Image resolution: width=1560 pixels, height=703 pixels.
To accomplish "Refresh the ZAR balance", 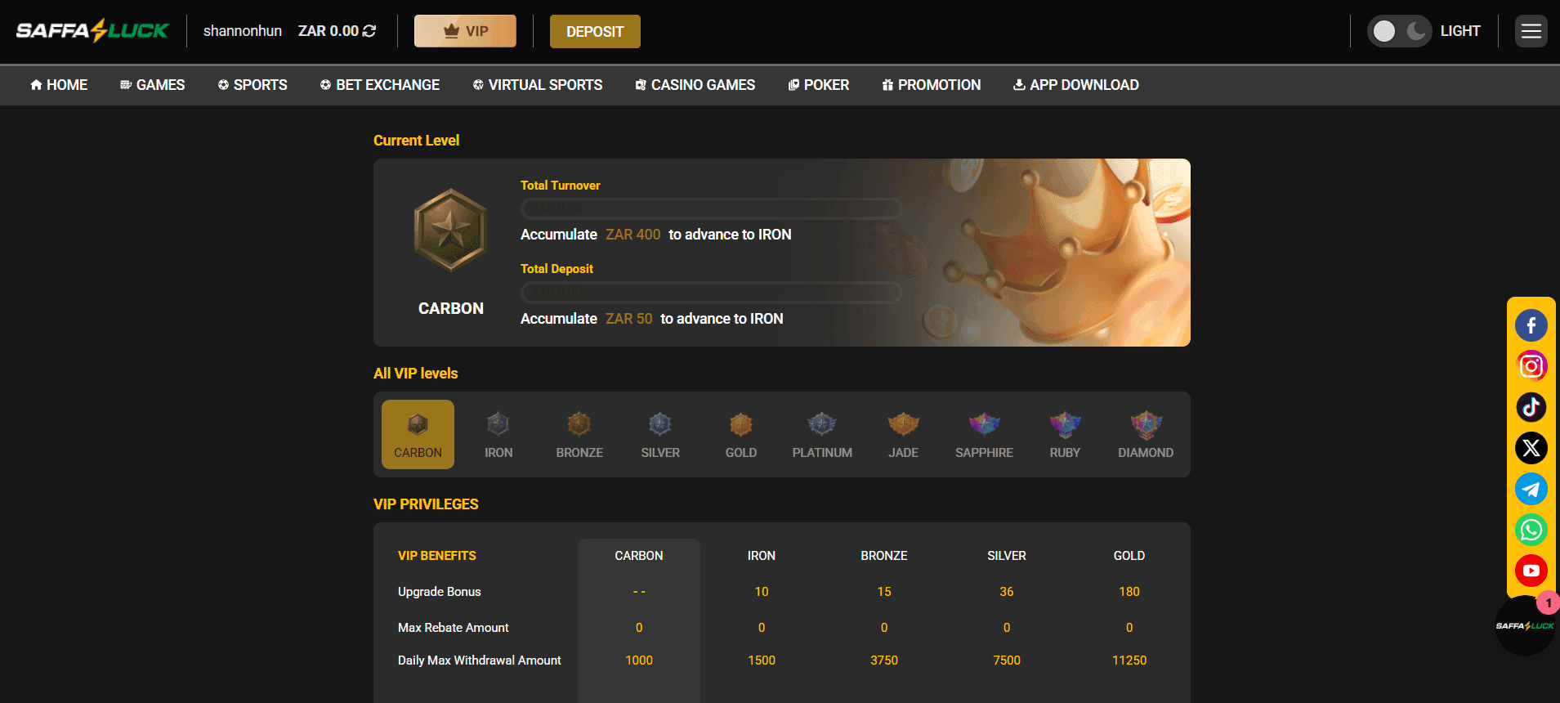I will (369, 31).
